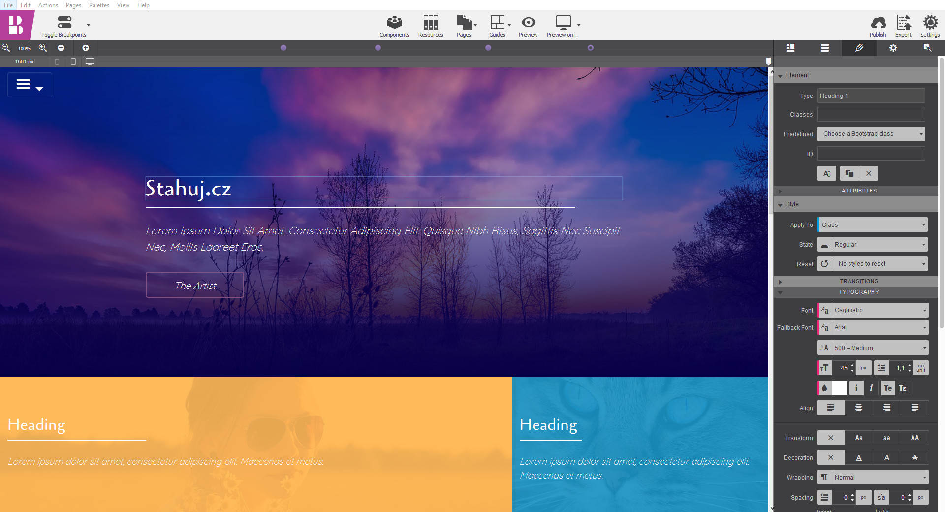Open application Settings gear
The image size is (945, 512).
[930, 26]
